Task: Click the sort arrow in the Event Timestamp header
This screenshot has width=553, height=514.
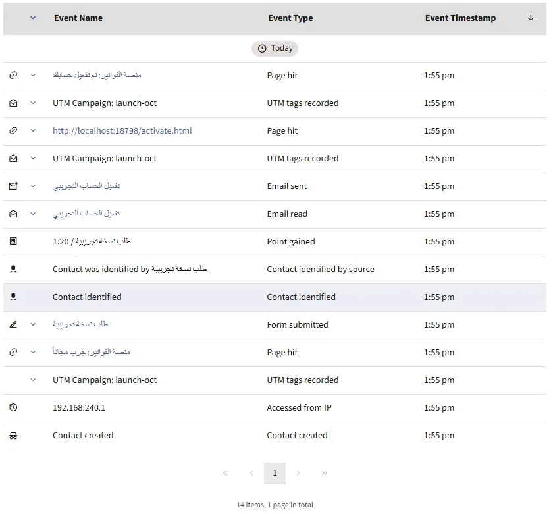Action: click(531, 18)
